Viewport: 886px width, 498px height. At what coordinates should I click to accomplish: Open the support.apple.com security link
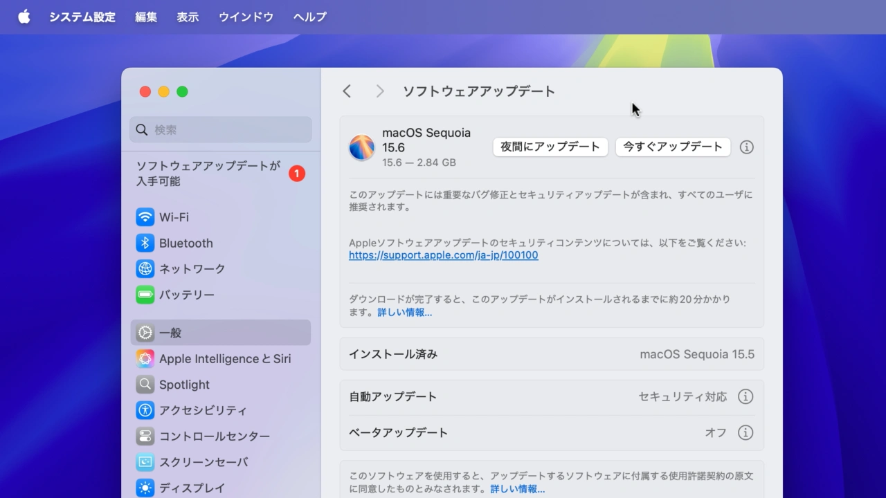443,255
